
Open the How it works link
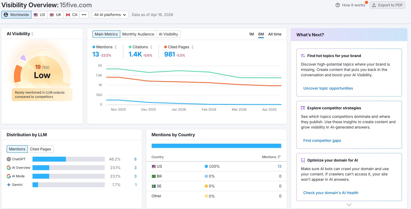coord(350,5)
